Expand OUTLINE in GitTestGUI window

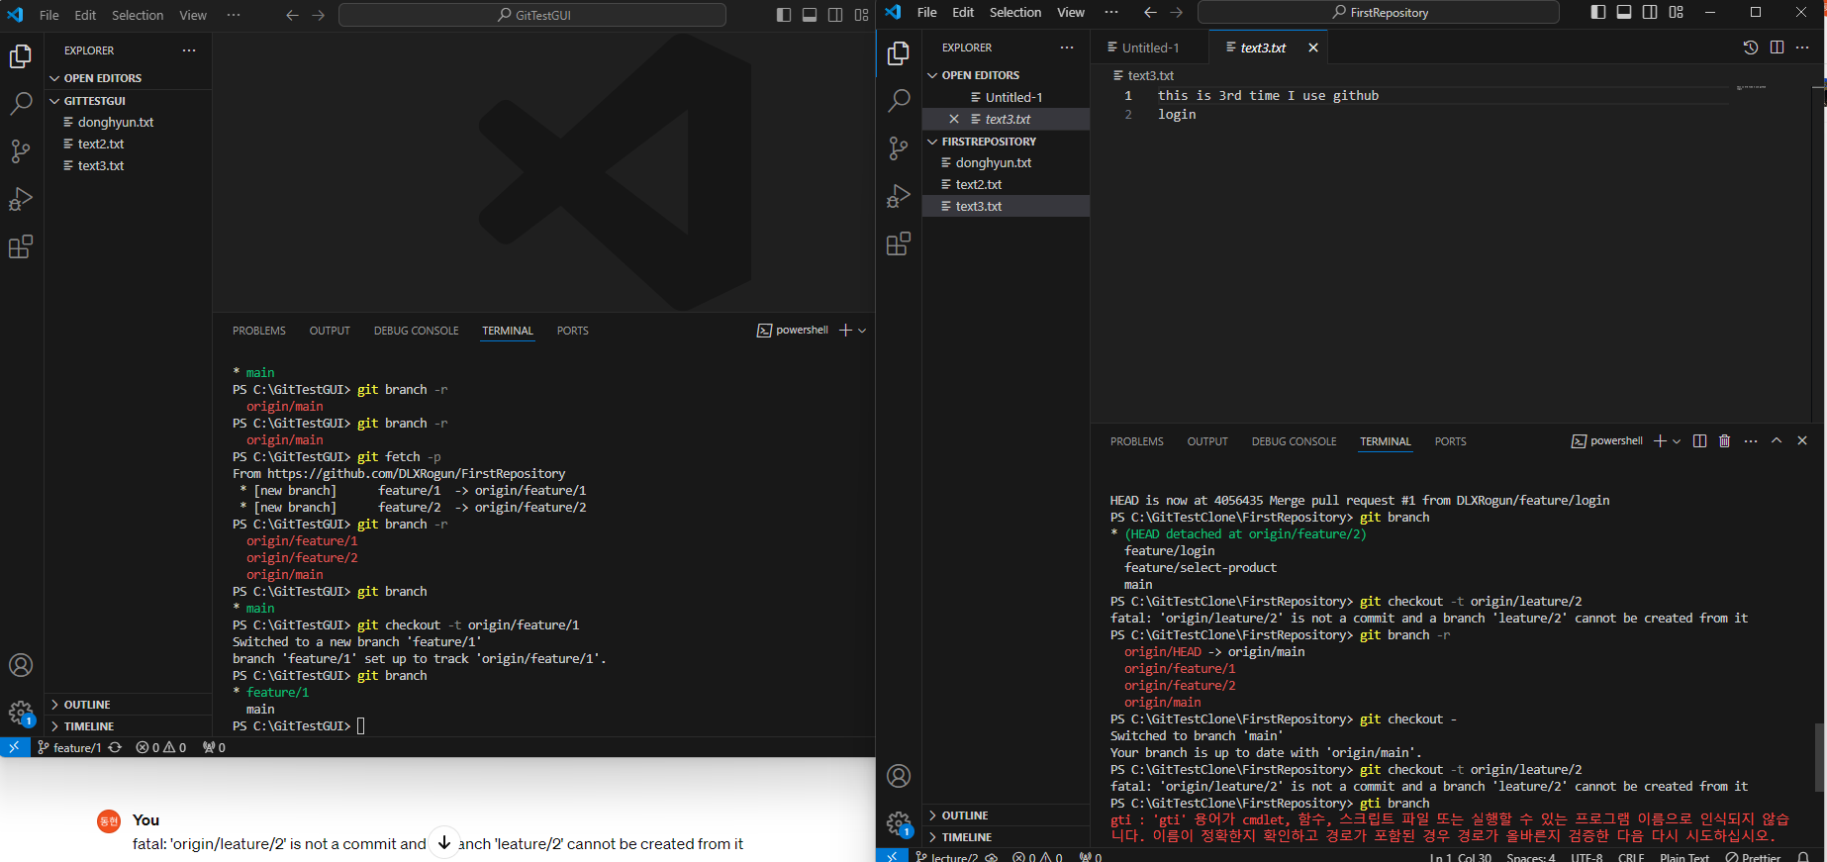coord(128,705)
